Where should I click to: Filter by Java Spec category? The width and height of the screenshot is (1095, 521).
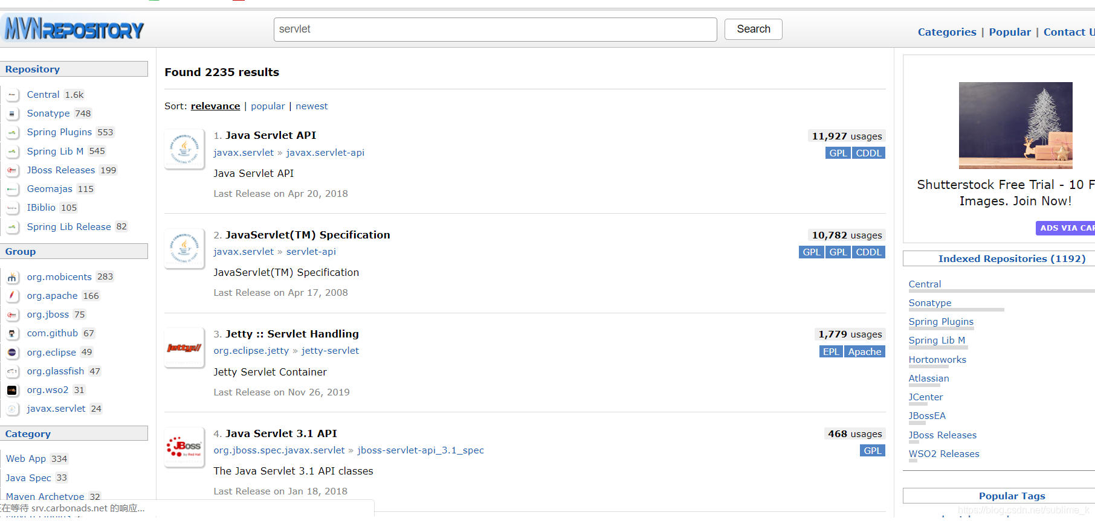pos(28,478)
